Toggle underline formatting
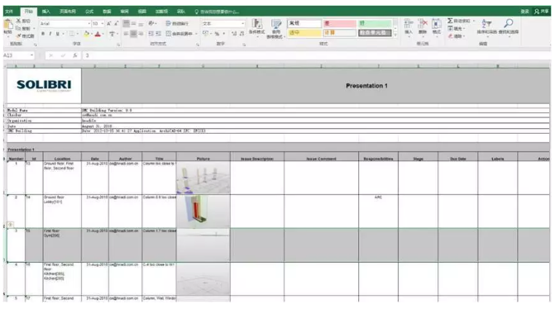The height and width of the screenshot is (309, 555). tap(57, 34)
